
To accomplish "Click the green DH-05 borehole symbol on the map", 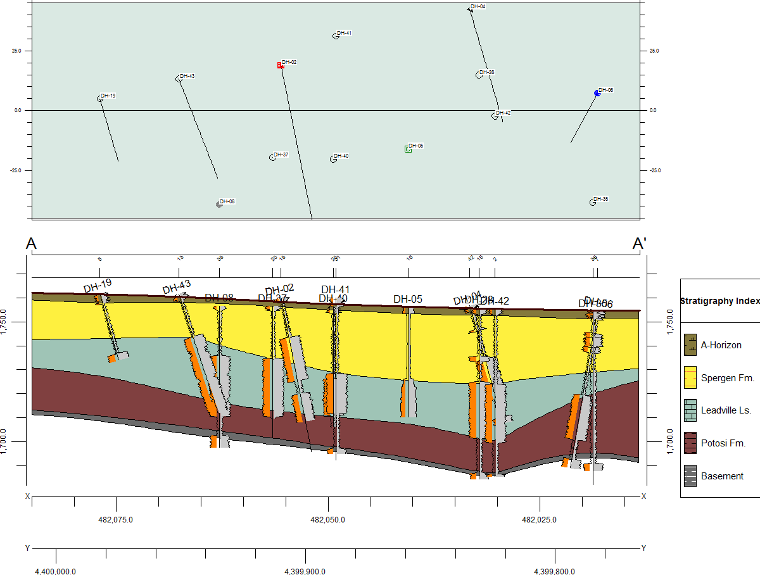I will 408,149.
